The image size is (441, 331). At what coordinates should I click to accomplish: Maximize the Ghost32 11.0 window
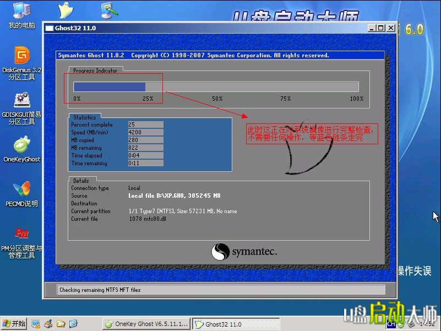[x=380, y=28]
